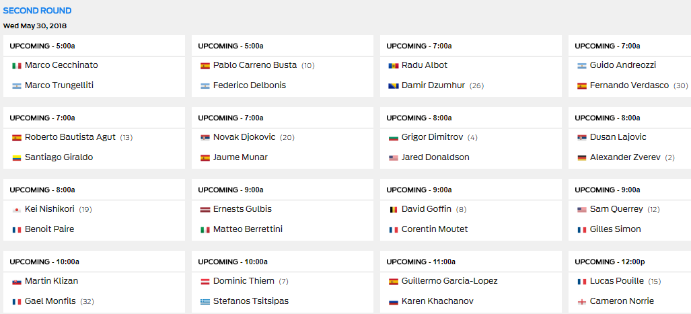Open Novak Djokovic player link
Viewport: 691px width, 314px height.
pos(244,137)
